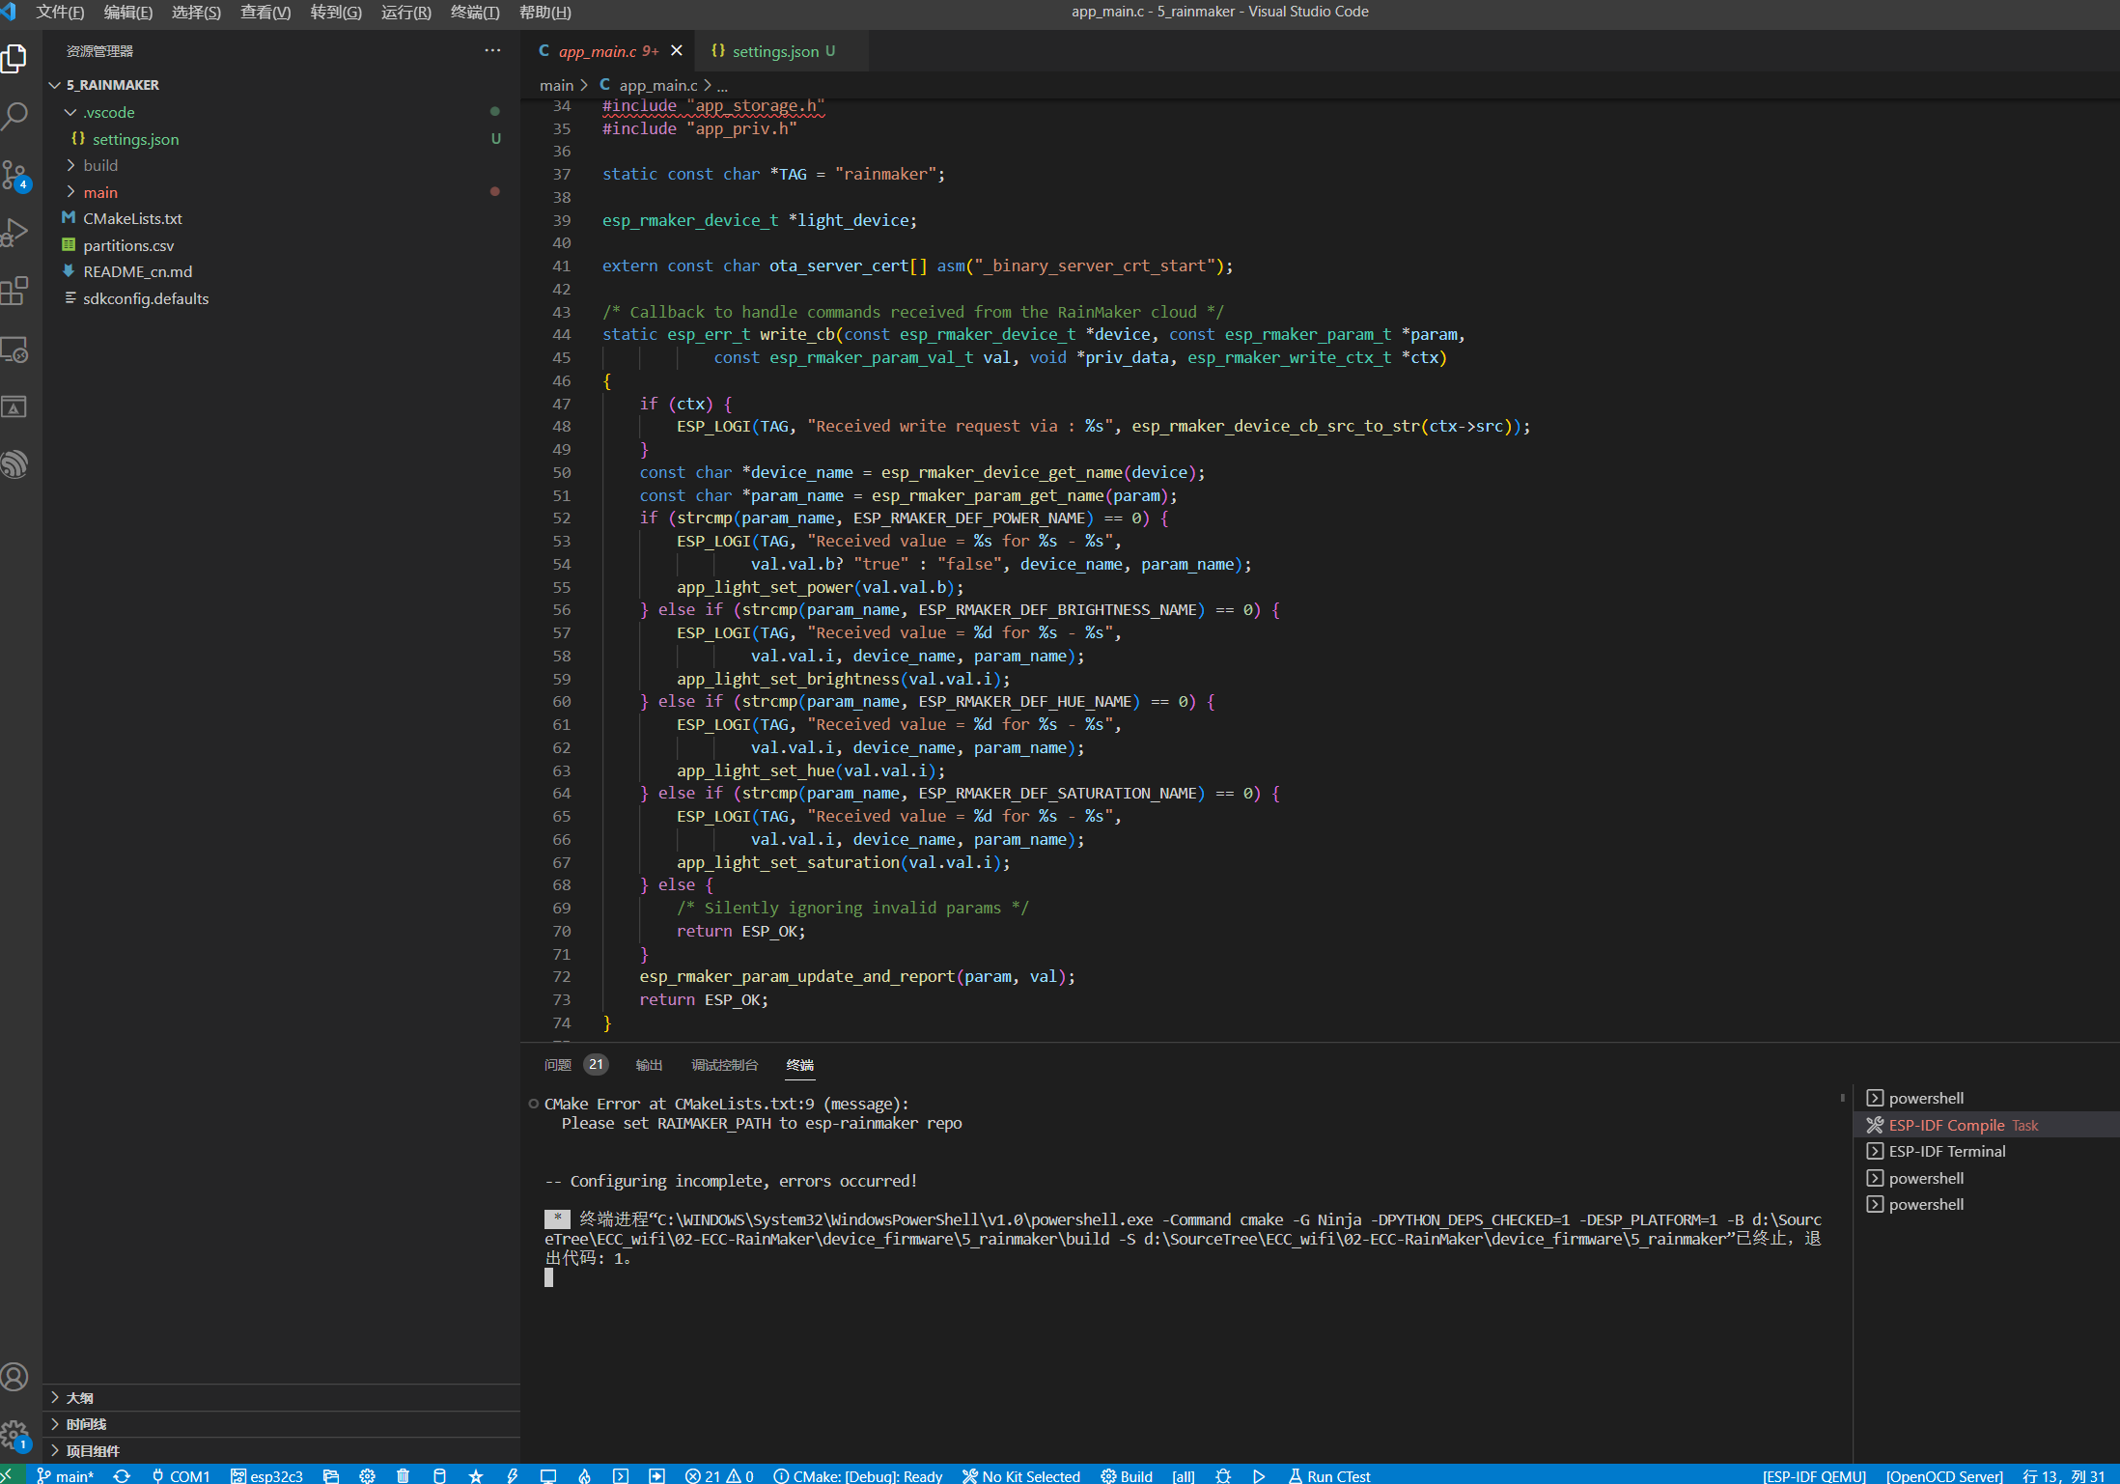Viewport: 2120px width, 1484px height.
Task: Open 运行(R) menu
Action: tap(405, 12)
